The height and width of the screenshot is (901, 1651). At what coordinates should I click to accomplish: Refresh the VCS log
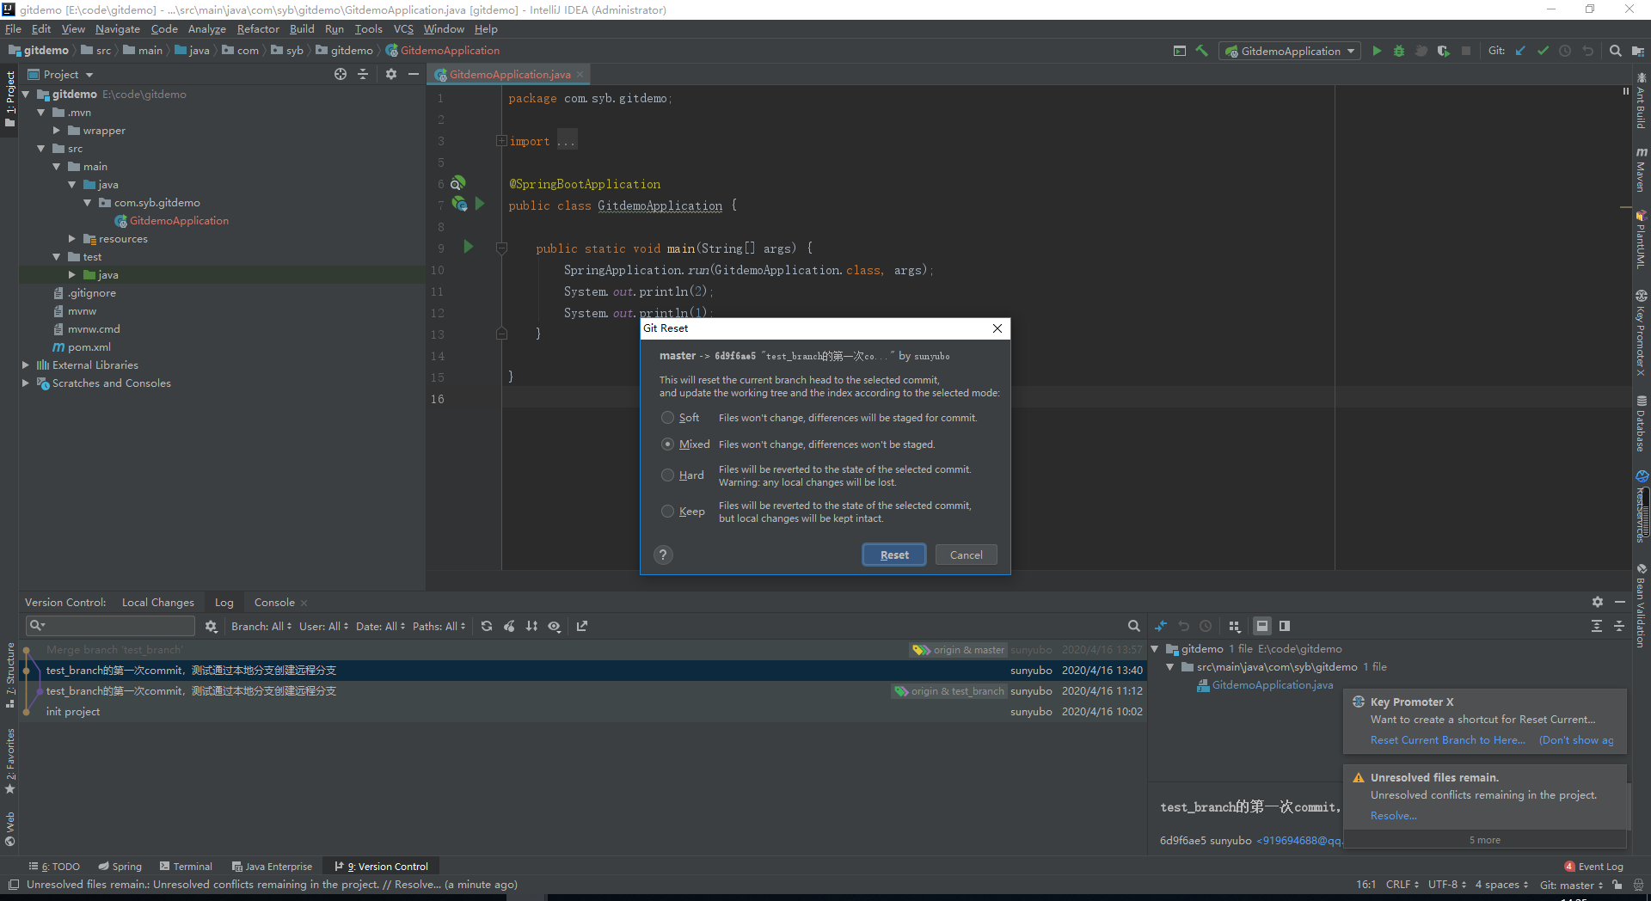tap(487, 627)
